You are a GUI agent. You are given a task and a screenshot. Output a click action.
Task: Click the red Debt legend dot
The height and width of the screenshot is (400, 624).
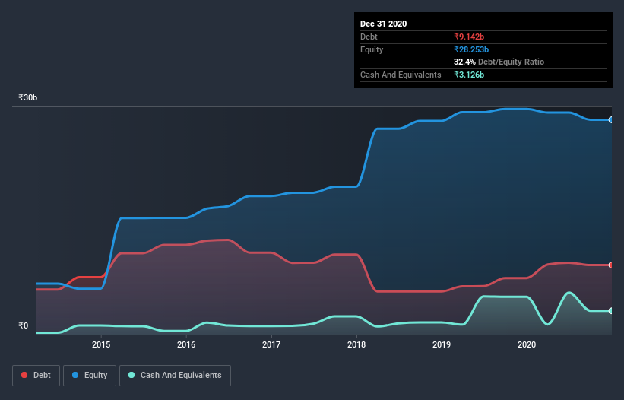24,375
